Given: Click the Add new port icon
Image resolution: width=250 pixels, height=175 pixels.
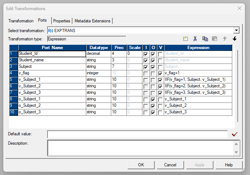Looking at the screenshot, I should point(186,39).
